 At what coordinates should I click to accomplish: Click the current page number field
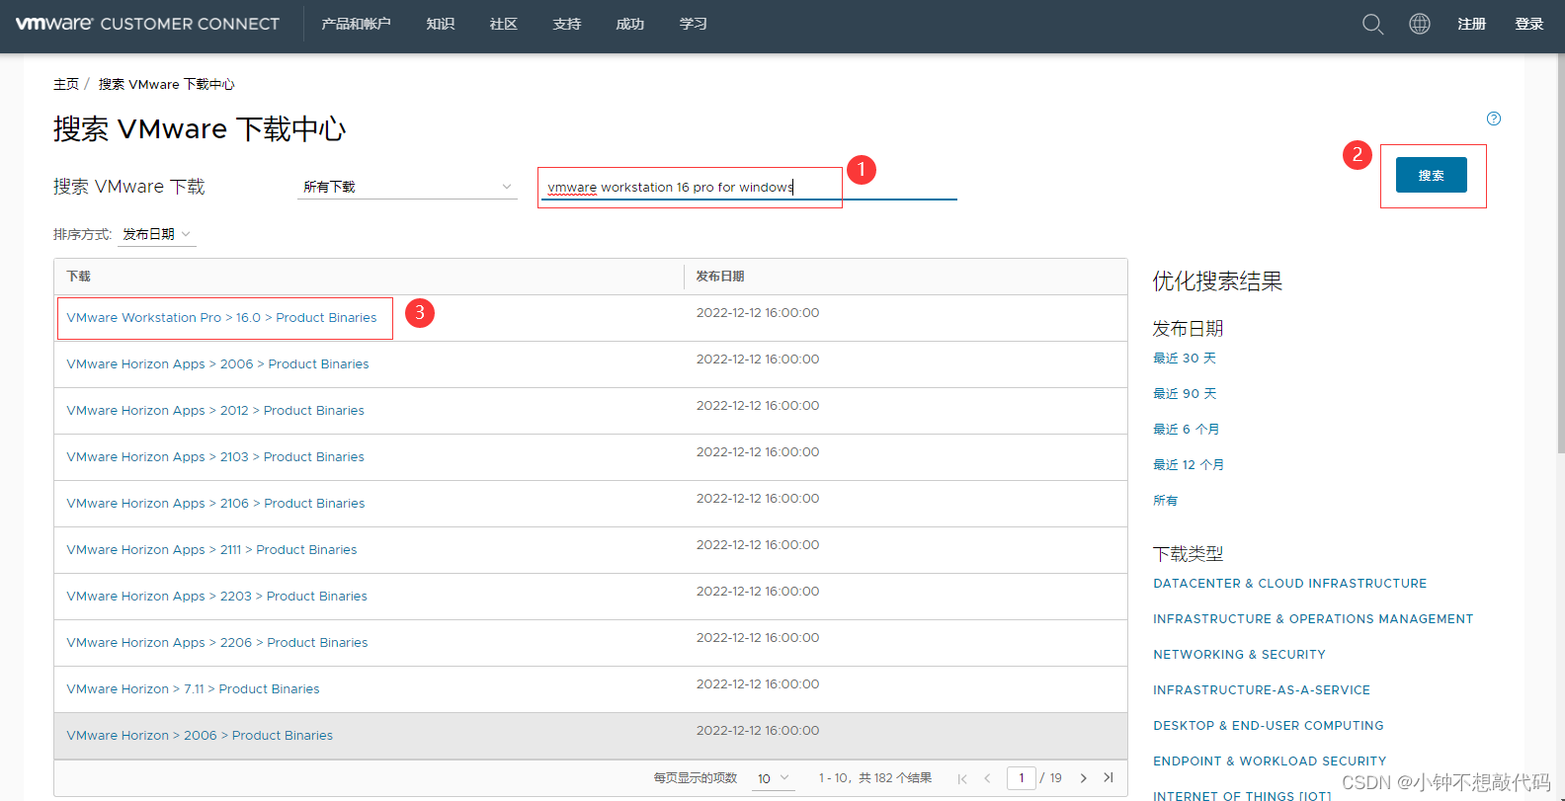tap(1022, 778)
